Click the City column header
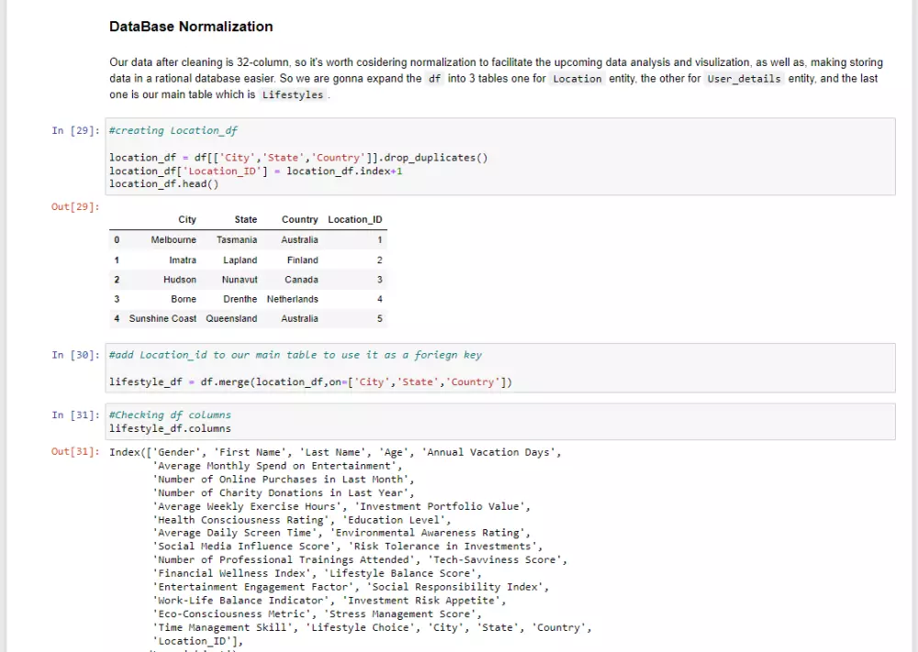Viewport: 918px width, 652px height. 187,220
